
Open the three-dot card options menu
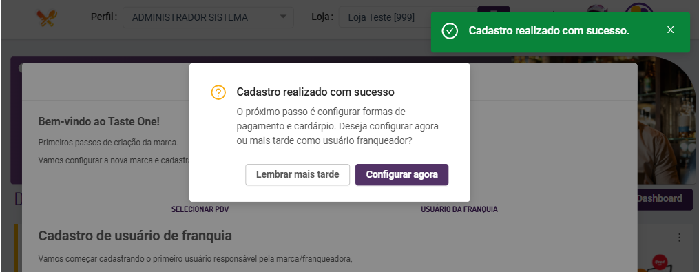coord(680,237)
